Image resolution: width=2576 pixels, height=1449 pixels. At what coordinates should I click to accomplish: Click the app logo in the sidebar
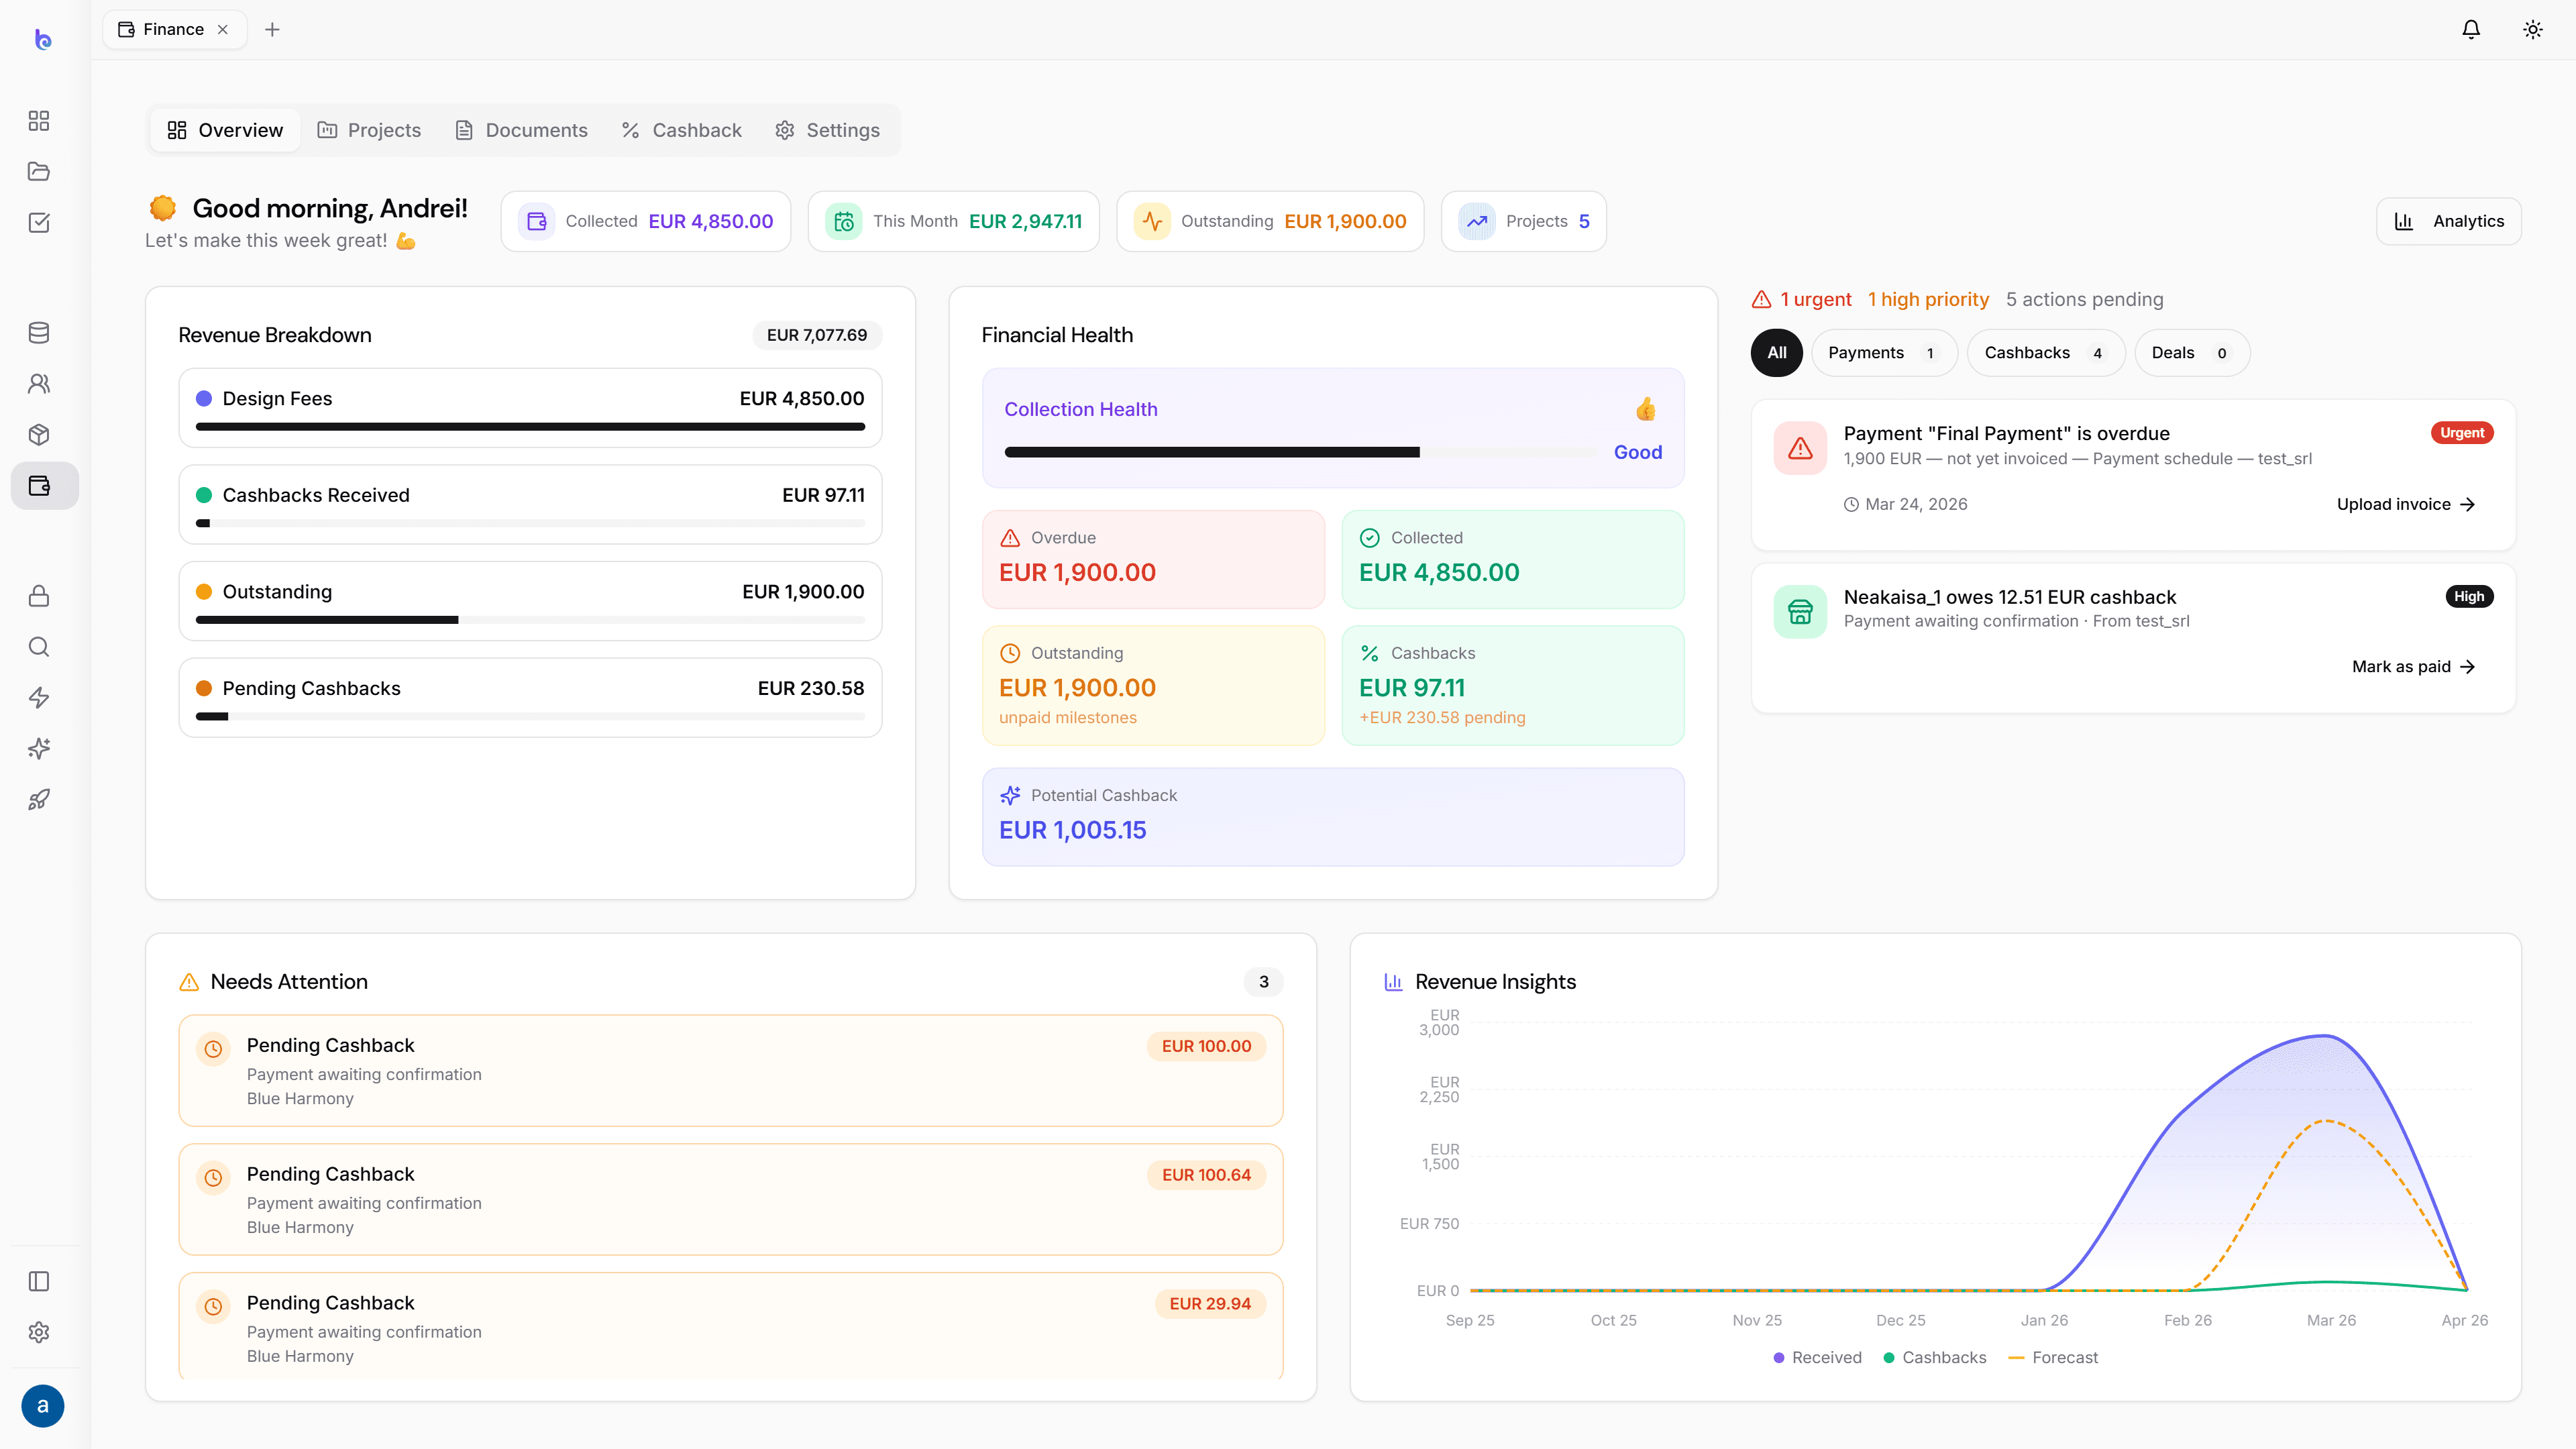pyautogui.click(x=42, y=39)
